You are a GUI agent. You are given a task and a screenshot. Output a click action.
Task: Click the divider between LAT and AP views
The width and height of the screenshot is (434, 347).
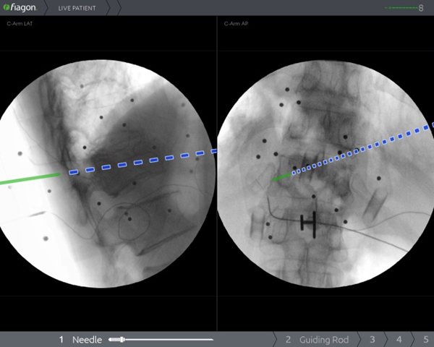click(217, 173)
